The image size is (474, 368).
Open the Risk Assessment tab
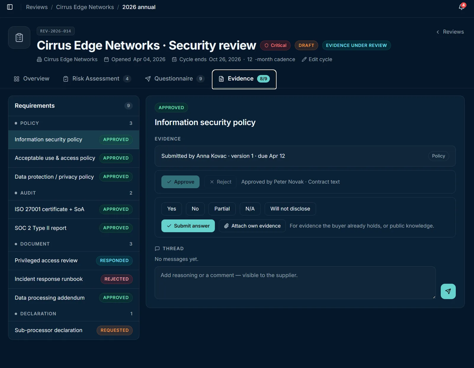coord(97,79)
